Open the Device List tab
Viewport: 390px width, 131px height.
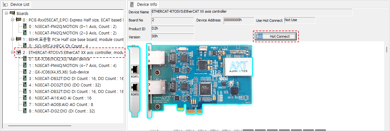[x=16, y=5]
